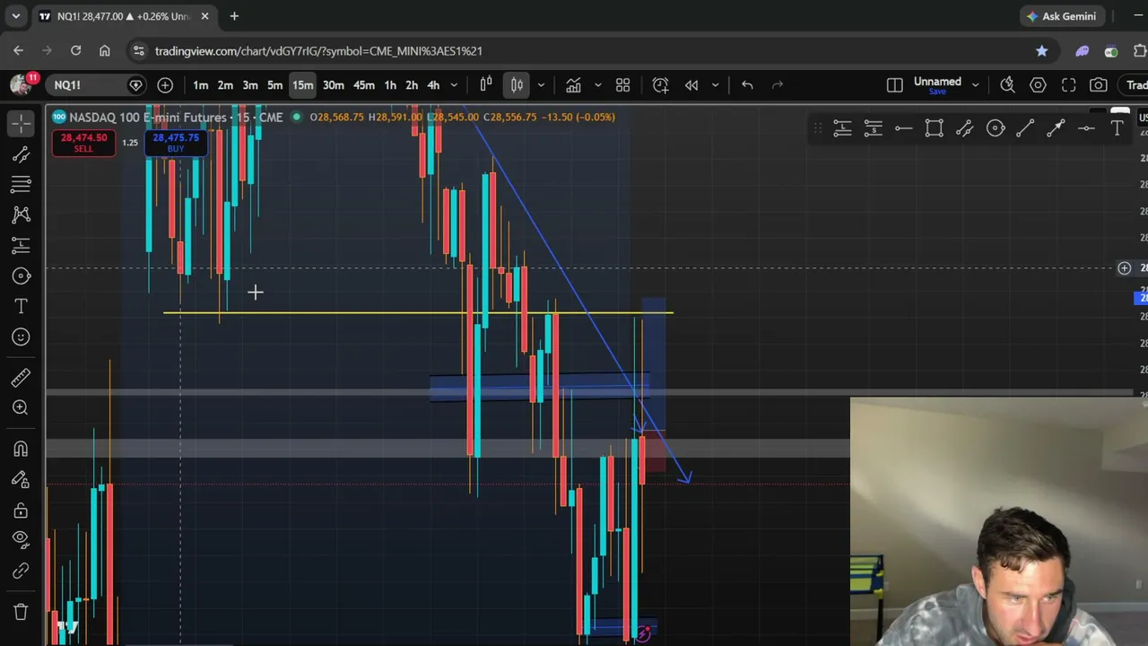Switch to the 1m timeframe

point(201,85)
